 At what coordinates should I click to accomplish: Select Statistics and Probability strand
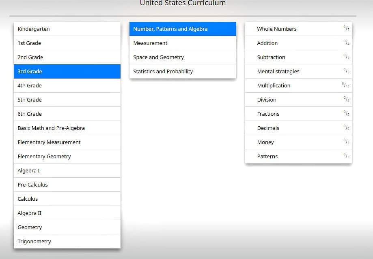pos(183,71)
